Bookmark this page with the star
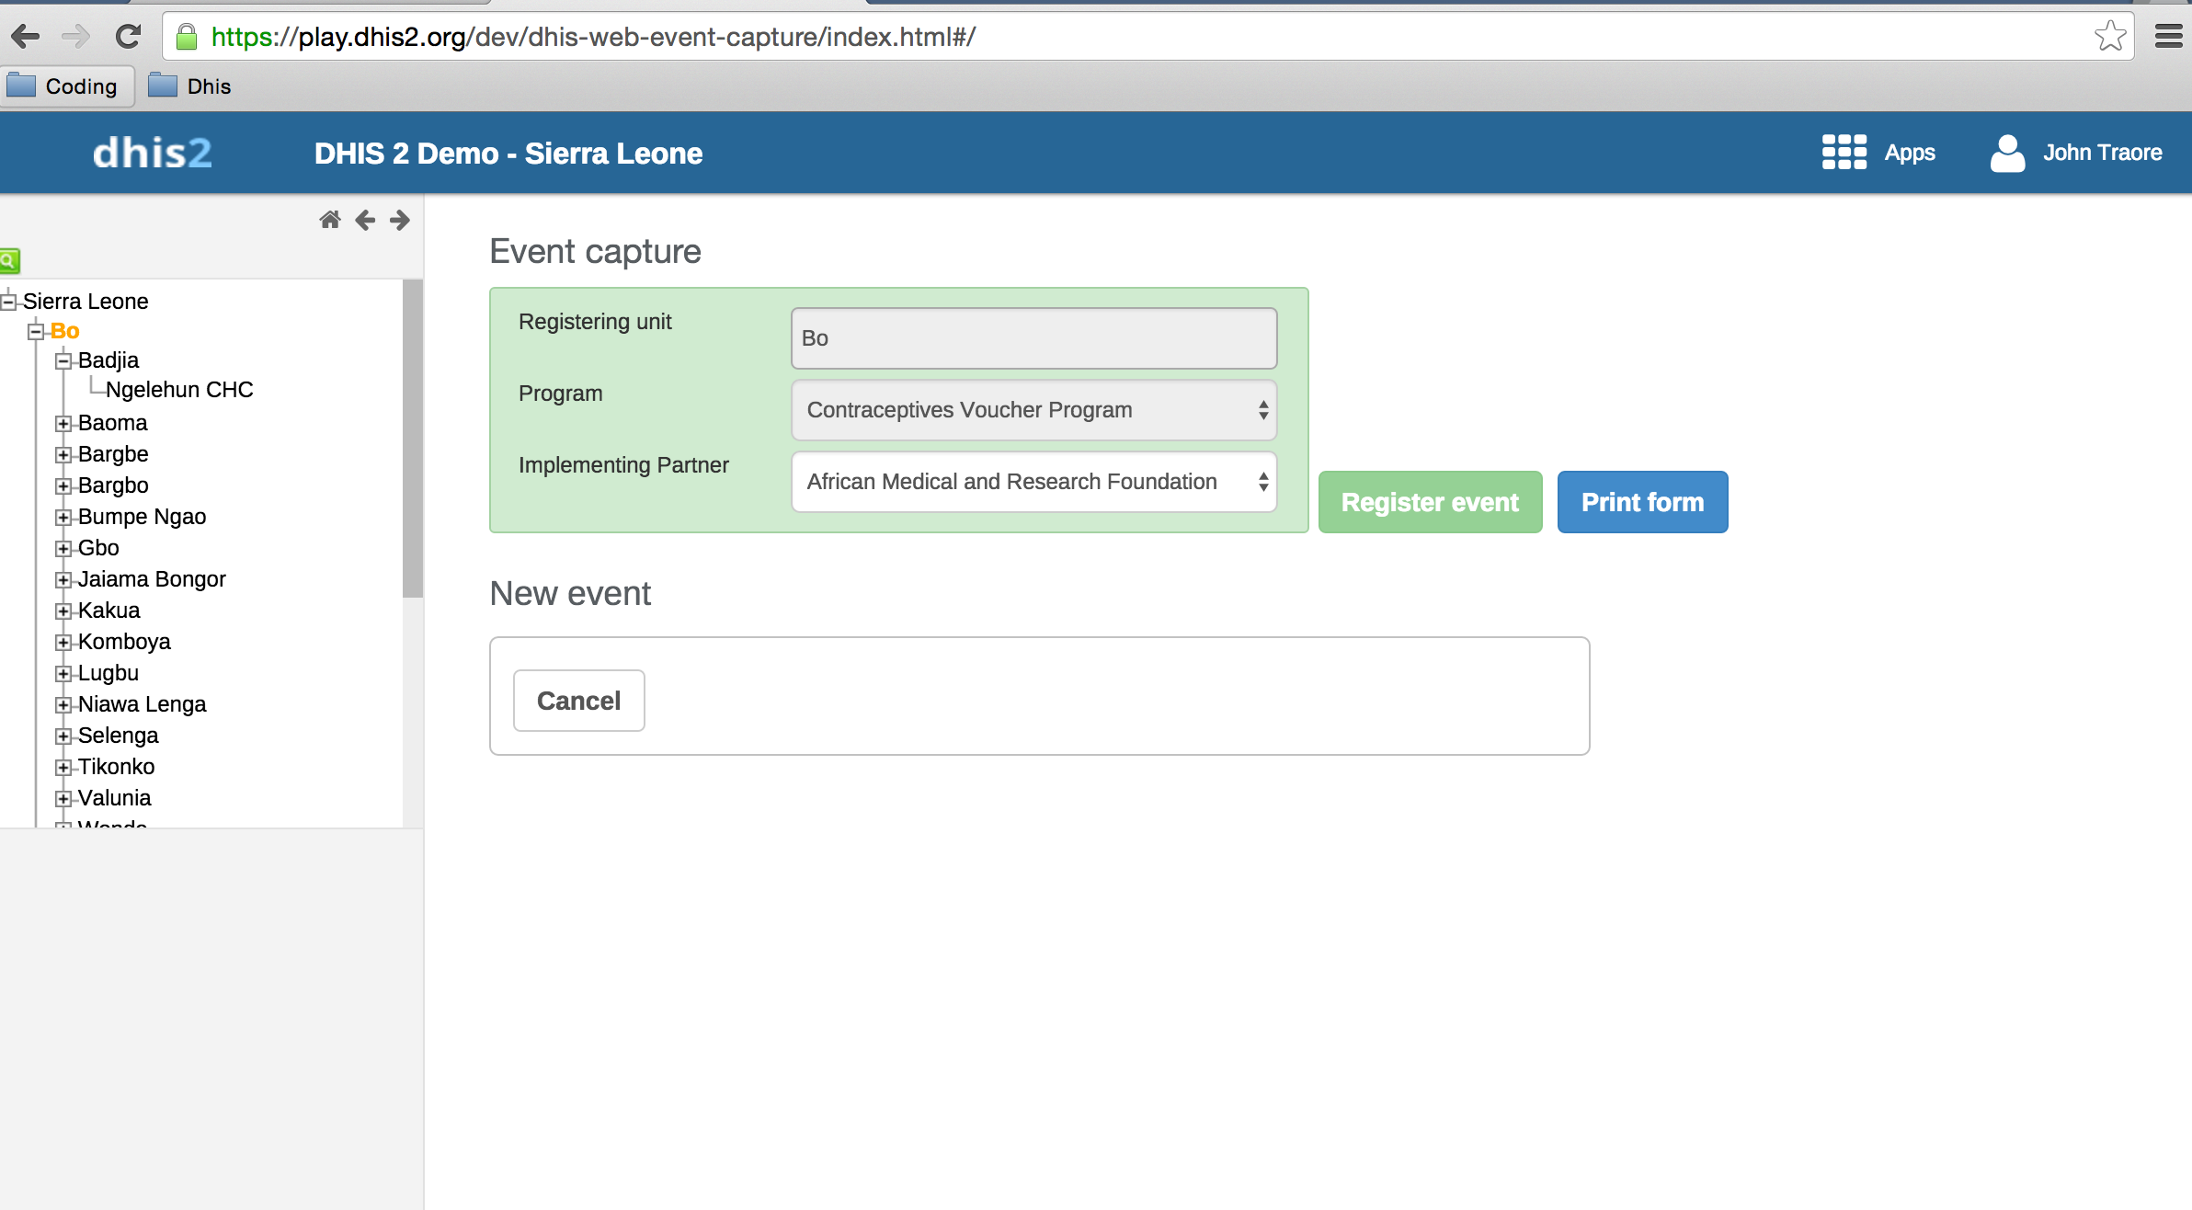The height and width of the screenshot is (1210, 2192). 2109,37
